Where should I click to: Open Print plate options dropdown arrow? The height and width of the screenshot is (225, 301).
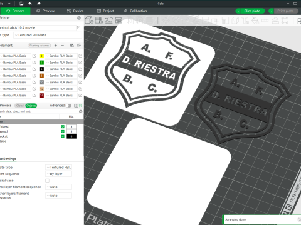pos(271,11)
